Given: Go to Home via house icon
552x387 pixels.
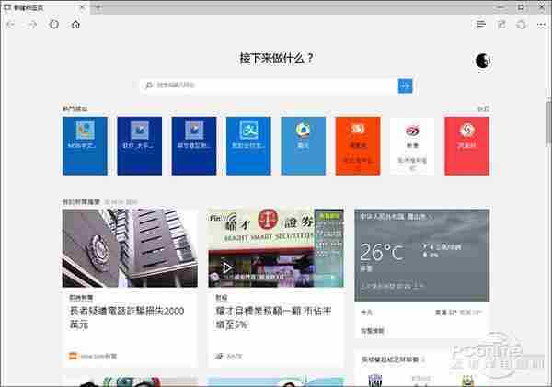Looking at the screenshot, I should (75, 24).
